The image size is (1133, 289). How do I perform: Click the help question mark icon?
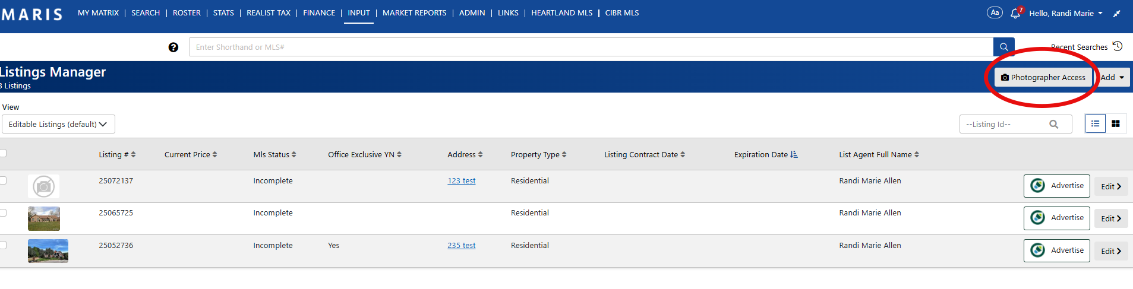pos(173,47)
